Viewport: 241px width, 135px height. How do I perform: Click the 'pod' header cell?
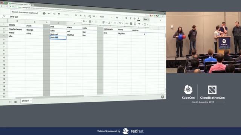(x=58, y=27)
